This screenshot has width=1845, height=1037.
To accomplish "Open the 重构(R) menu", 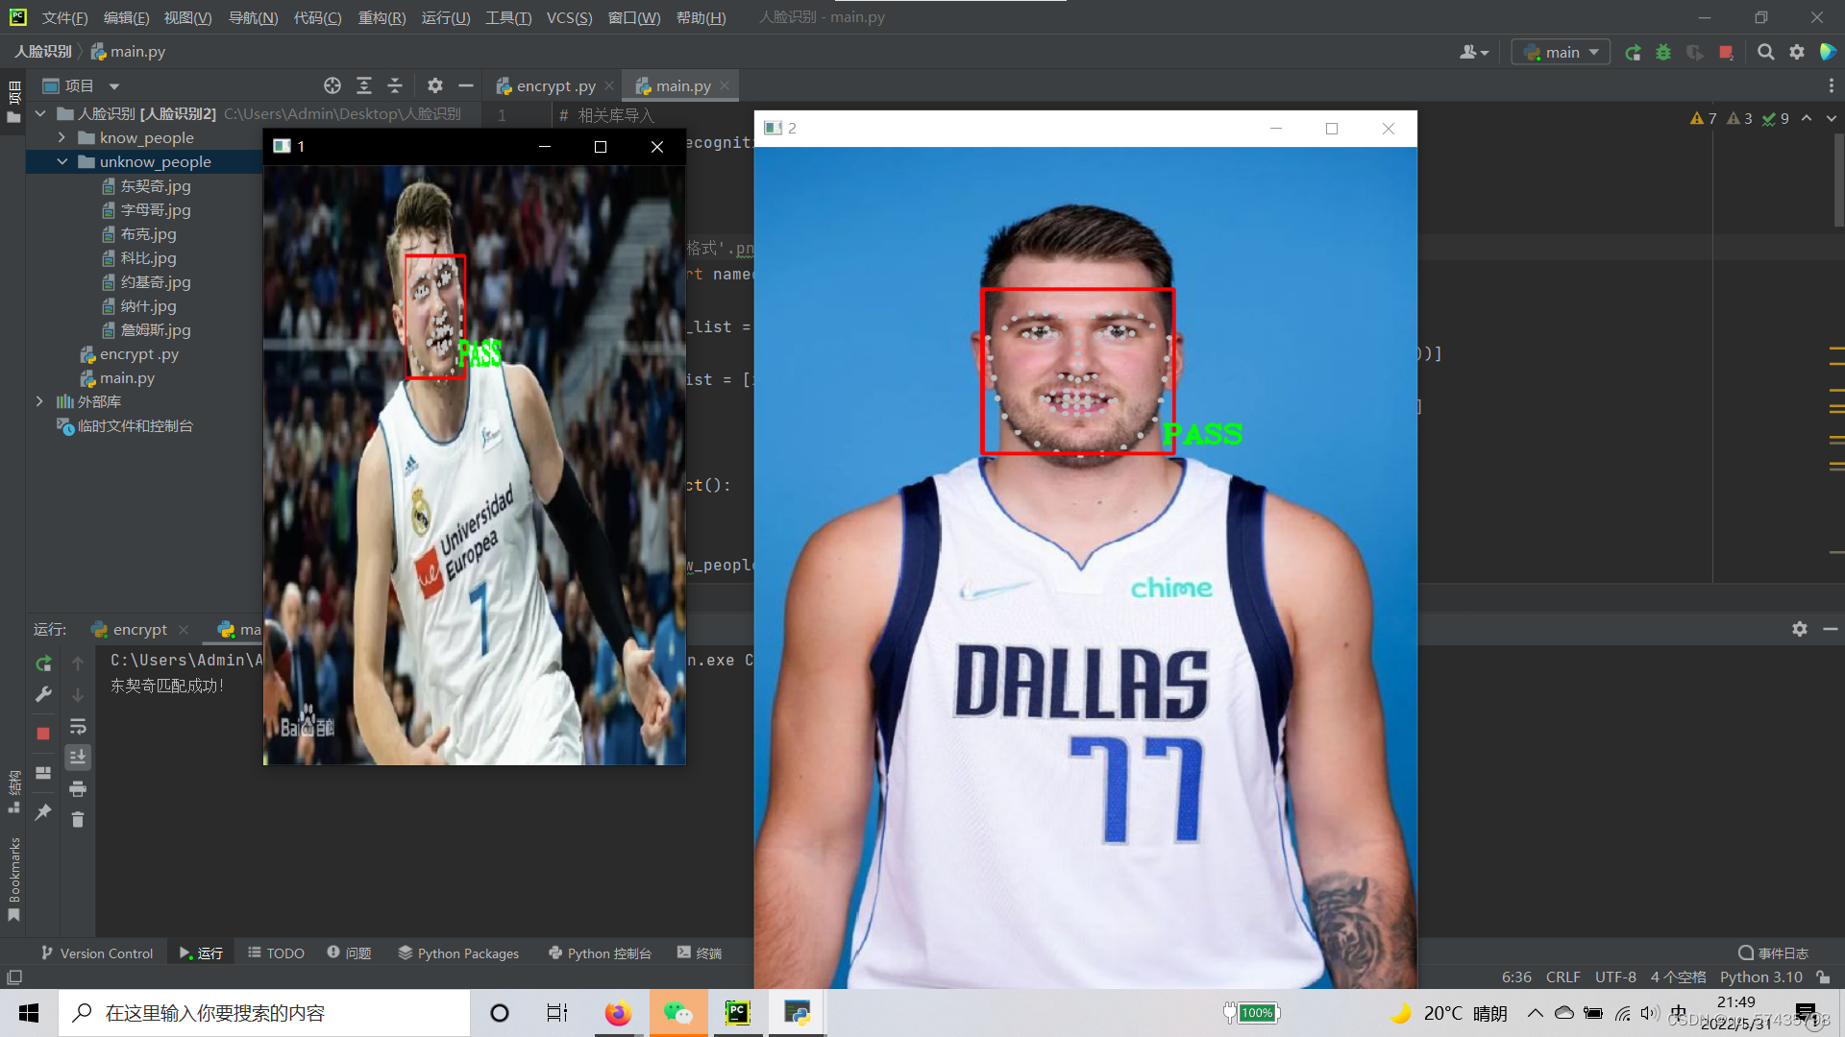I will point(381,18).
